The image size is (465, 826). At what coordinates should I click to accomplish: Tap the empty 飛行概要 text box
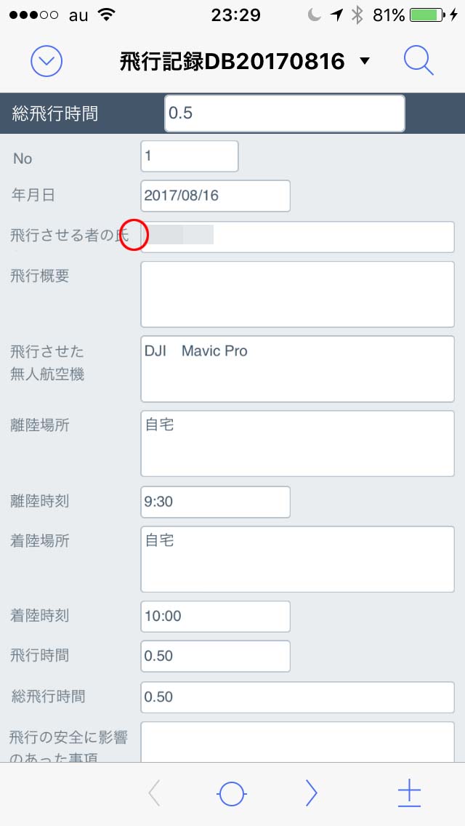(x=297, y=294)
